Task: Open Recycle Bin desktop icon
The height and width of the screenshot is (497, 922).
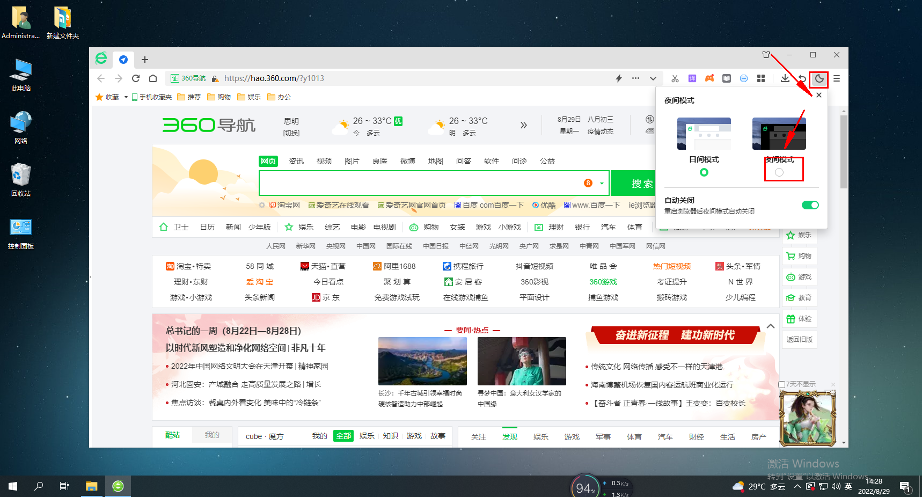Action: click(x=21, y=180)
